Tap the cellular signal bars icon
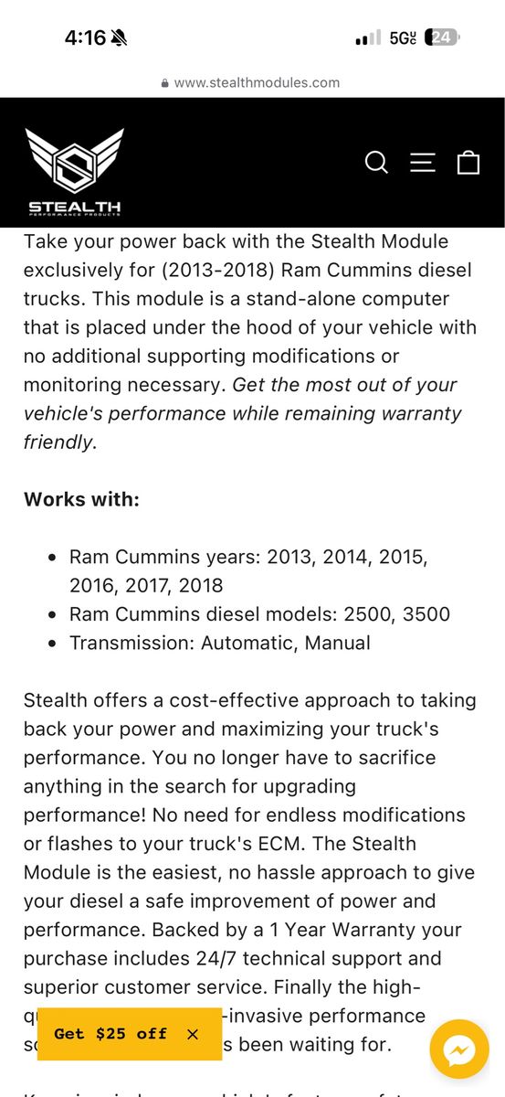This screenshot has width=505, height=1097. pos(367,38)
